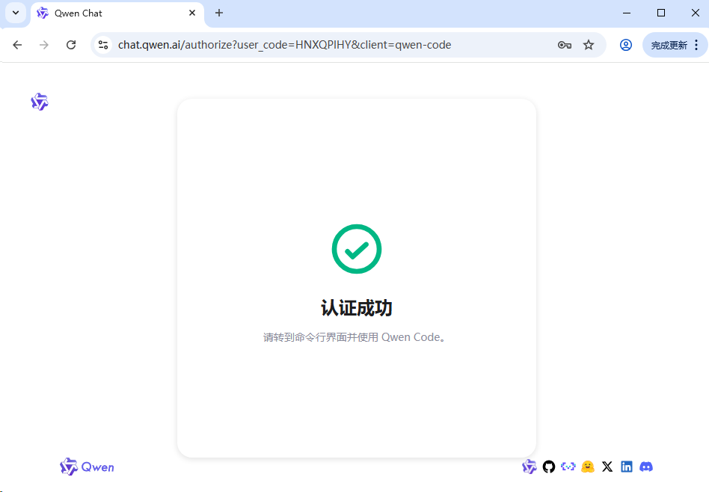Reload the page with refresh button

[71, 45]
